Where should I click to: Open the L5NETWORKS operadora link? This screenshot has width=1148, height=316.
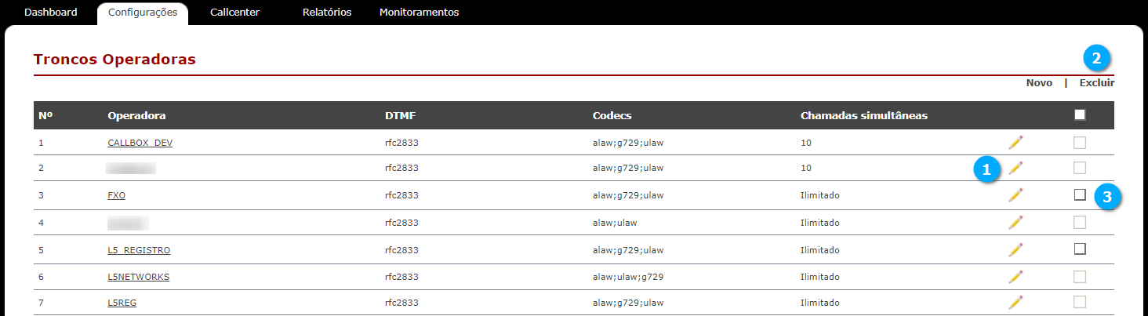point(138,277)
